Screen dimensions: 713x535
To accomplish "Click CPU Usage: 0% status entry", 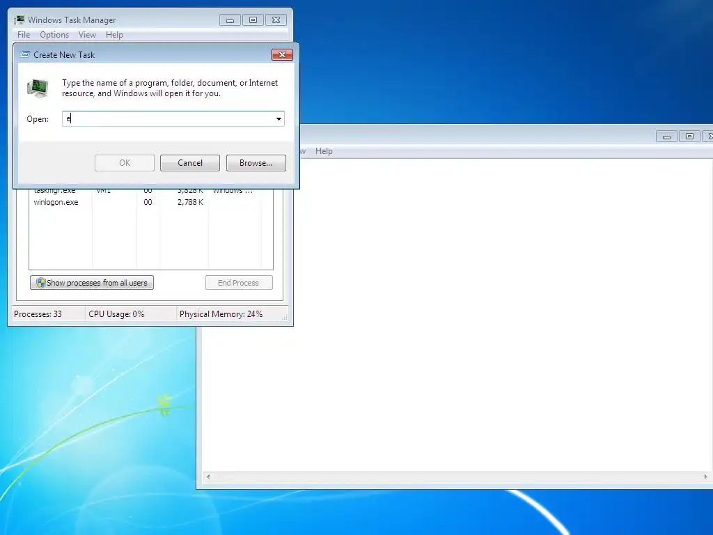I will 116,314.
